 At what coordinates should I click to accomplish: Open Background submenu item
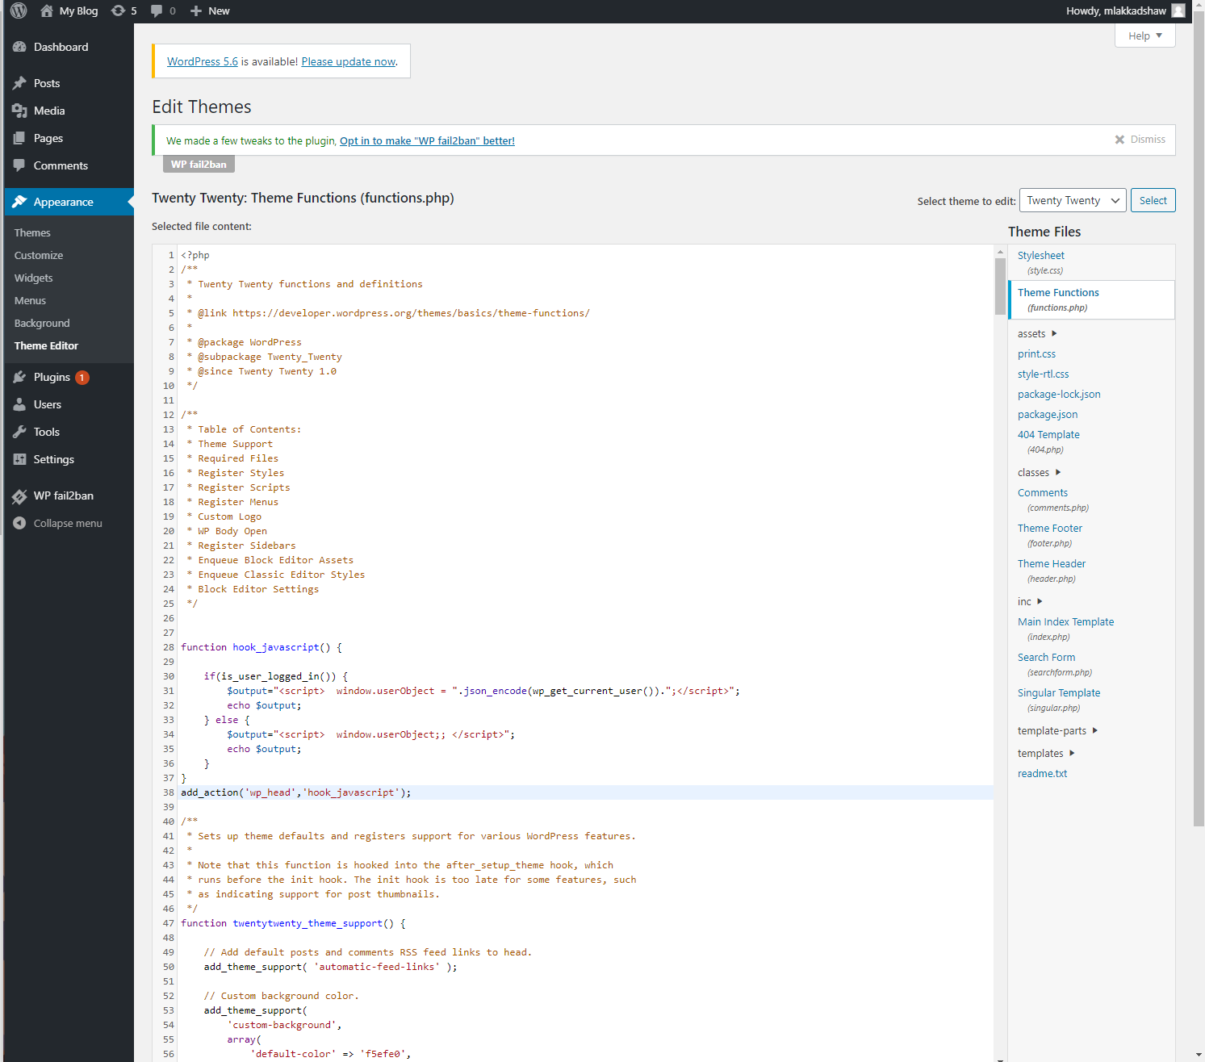coord(42,323)
